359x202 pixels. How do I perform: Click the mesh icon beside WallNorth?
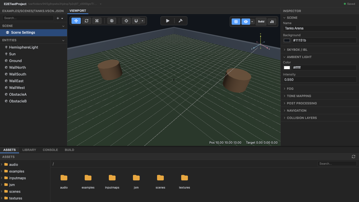click(6, 67)
